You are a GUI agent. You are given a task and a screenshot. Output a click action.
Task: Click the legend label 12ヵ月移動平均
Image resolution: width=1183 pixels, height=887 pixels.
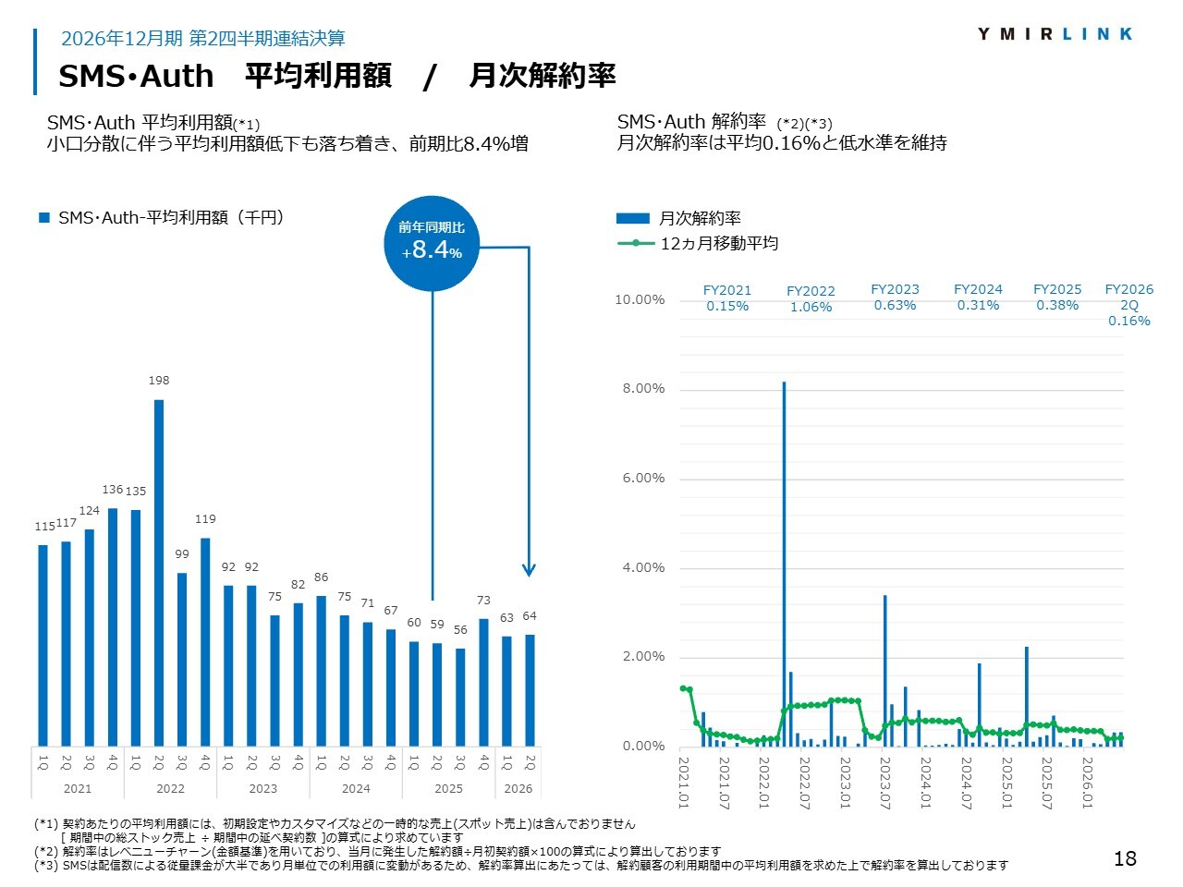(719, 244)
